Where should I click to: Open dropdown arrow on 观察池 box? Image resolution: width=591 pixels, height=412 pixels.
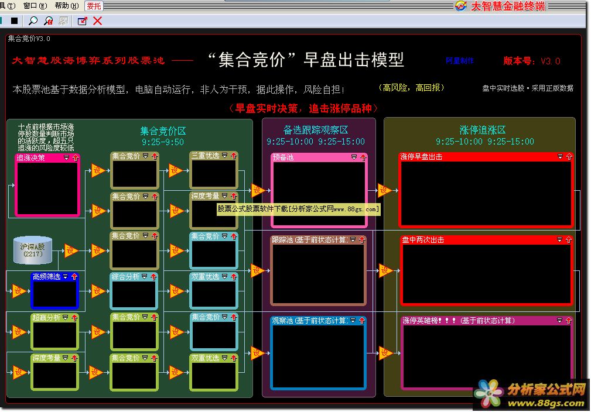(353, 321)
